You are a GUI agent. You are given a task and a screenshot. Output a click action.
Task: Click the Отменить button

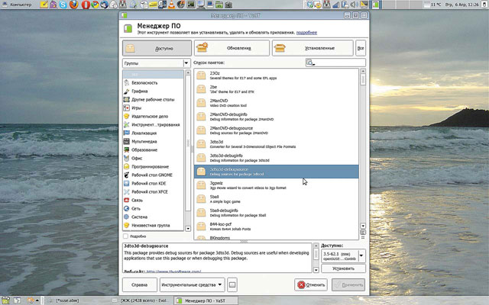(x=311, y=284)
